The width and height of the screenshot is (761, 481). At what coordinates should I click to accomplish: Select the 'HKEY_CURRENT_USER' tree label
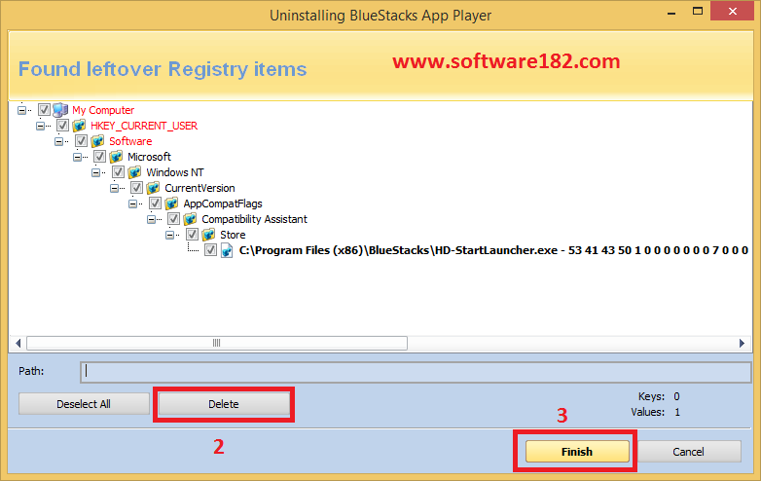pos(144,126)
